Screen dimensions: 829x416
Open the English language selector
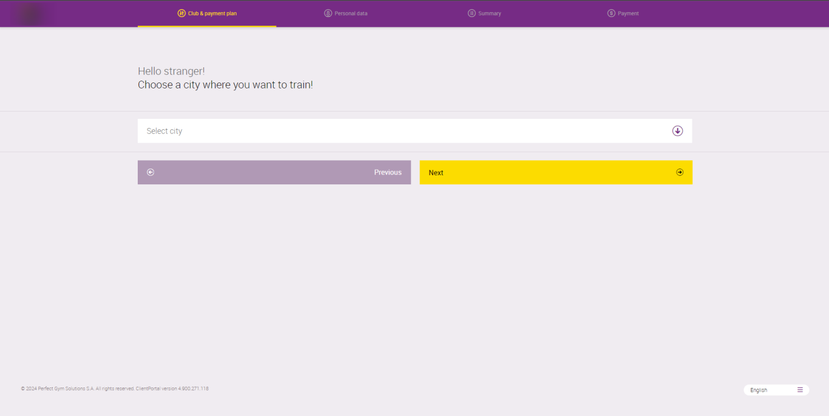pyautogui.click(x=759, y=390)
